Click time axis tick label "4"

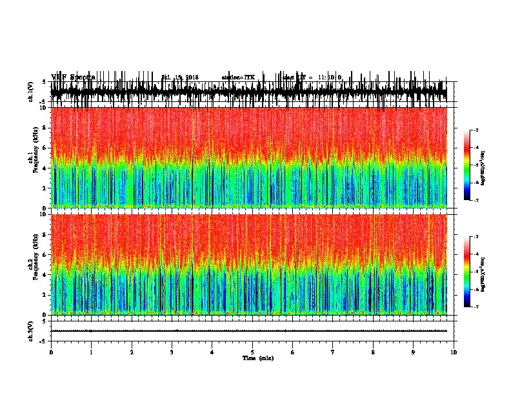pos(212,352)
